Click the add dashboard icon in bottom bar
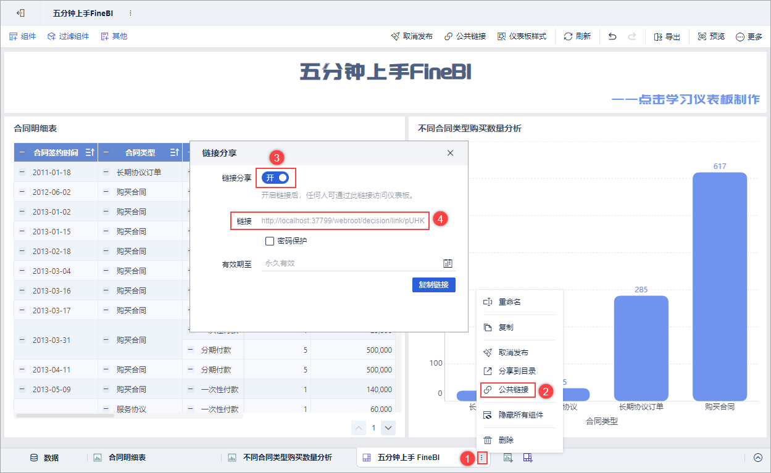 pyautogui.click(x=528, y=458)
